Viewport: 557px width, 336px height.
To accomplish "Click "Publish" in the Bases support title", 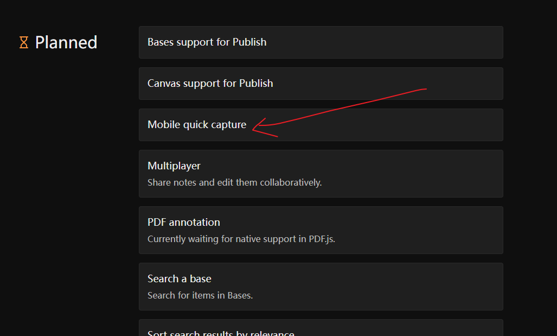I will point(249,42).
